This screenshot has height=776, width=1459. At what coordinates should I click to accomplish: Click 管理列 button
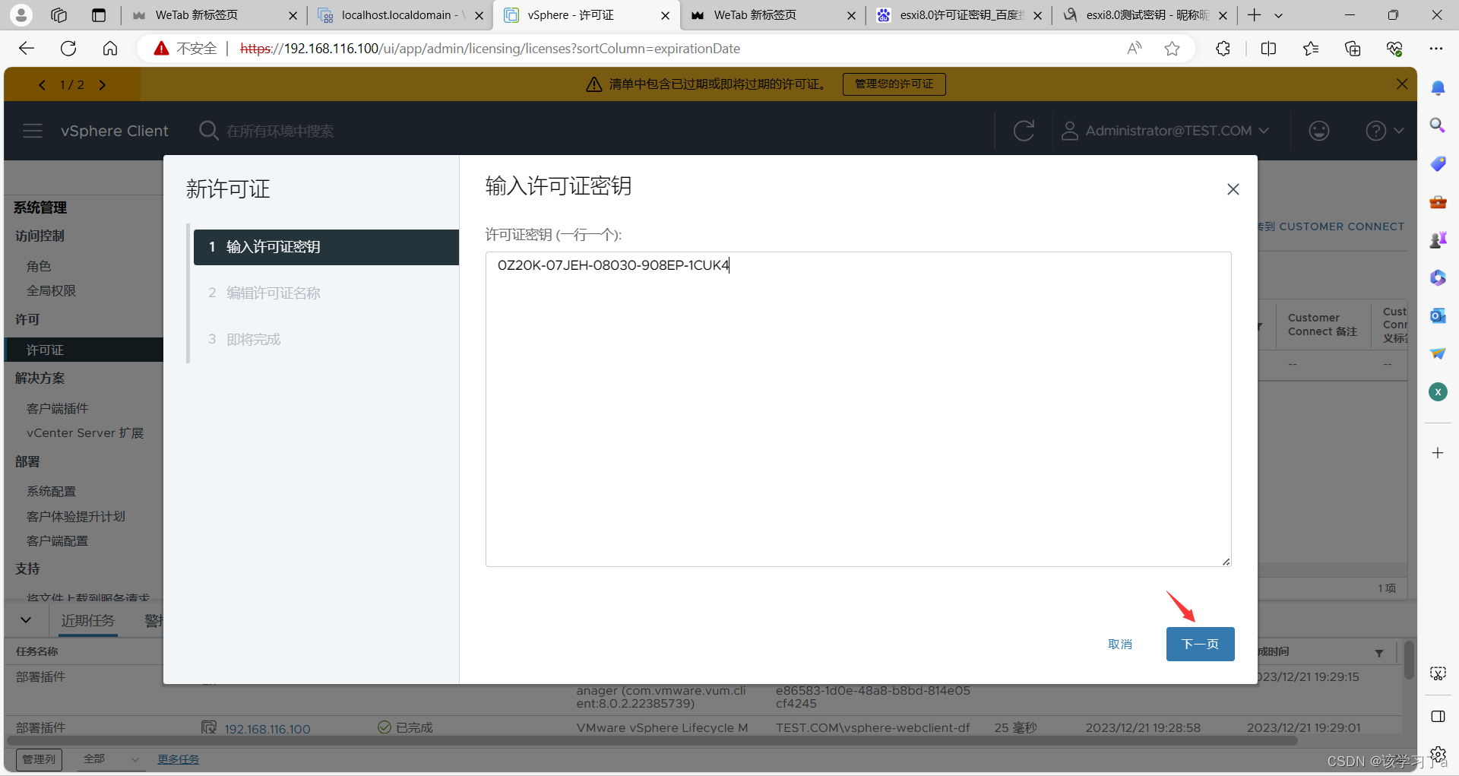tap(39, 759)
